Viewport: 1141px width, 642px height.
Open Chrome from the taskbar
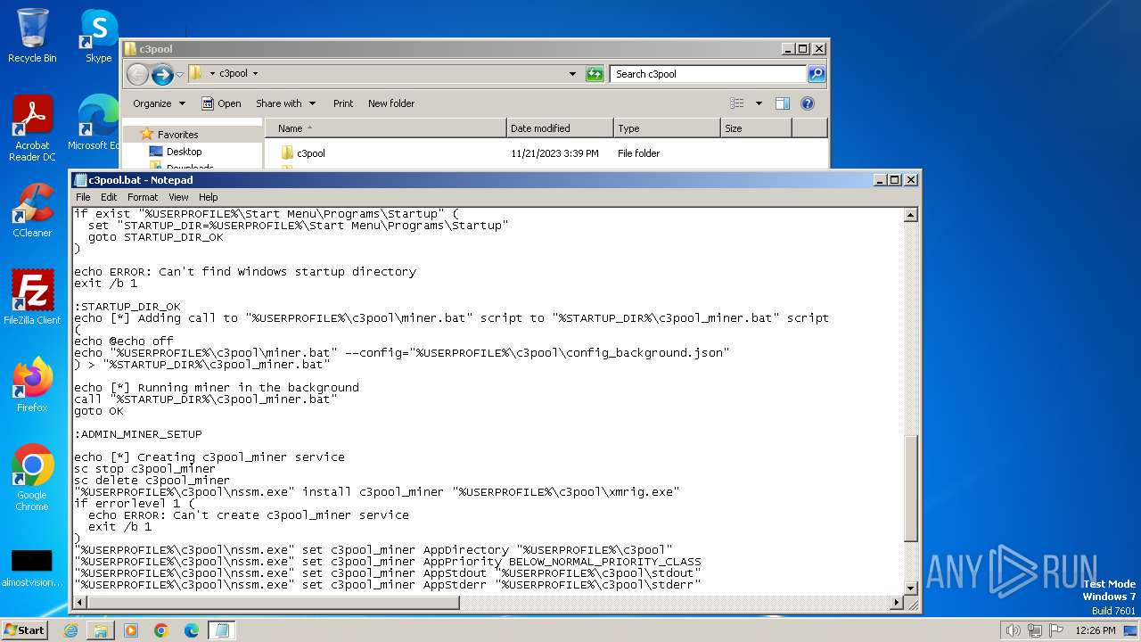[161, 630]
